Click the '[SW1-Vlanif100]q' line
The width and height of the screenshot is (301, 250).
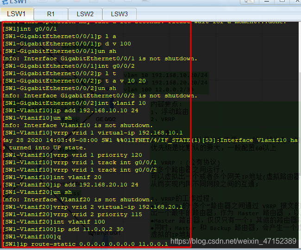[31, 237]
